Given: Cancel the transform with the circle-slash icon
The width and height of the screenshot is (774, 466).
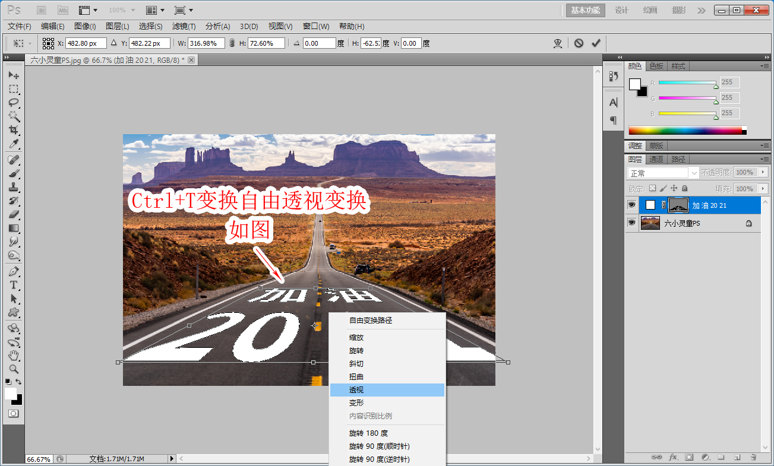Looking at the screenshot, I should pos(579,43).
